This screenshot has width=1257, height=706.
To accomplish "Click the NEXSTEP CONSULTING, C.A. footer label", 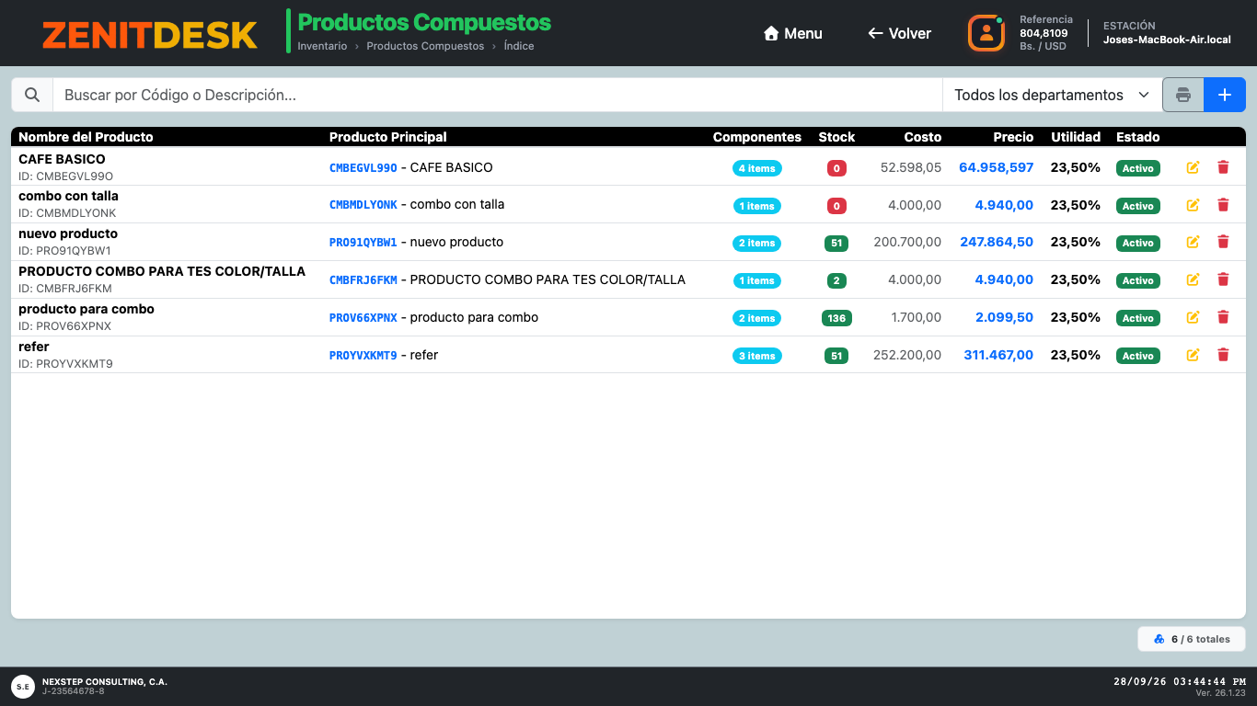I will click(105, 682).
